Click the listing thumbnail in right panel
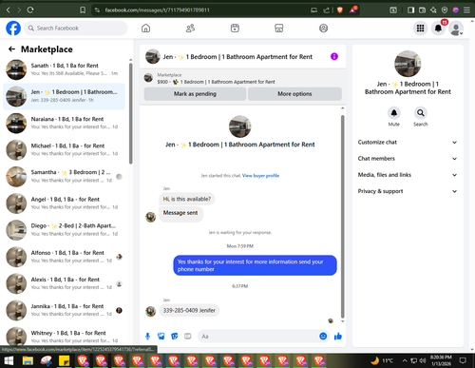This screenshot has height=368, width=475. (x=408, y=64)
